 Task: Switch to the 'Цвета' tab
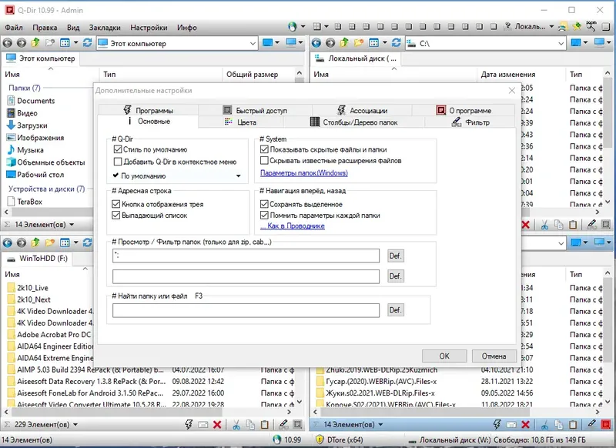click(241, 122)
